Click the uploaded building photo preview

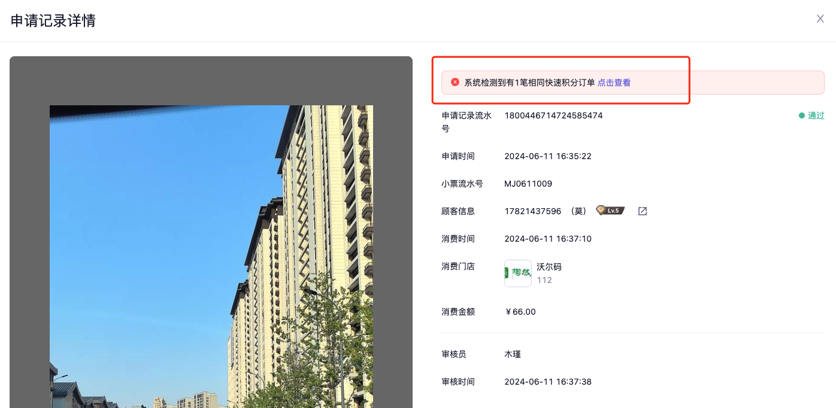(211, 257)
